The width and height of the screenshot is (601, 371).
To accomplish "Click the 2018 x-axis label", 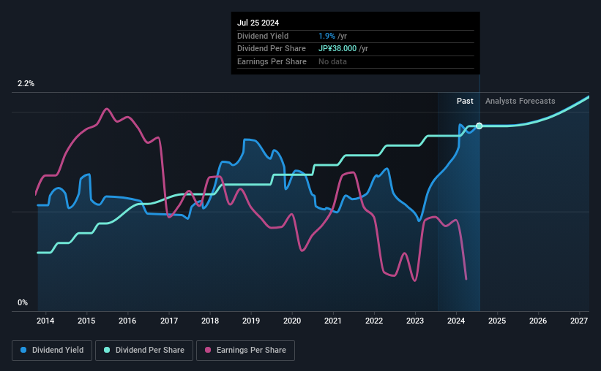I will [210, 321].
